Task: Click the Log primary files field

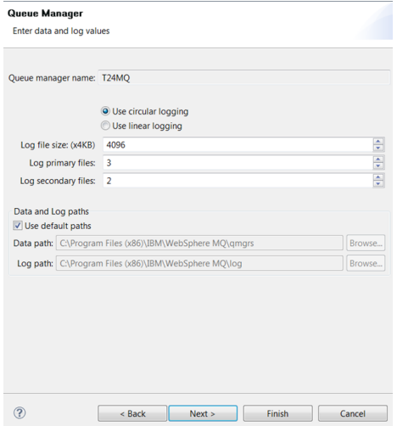Action: click(238, 163)
